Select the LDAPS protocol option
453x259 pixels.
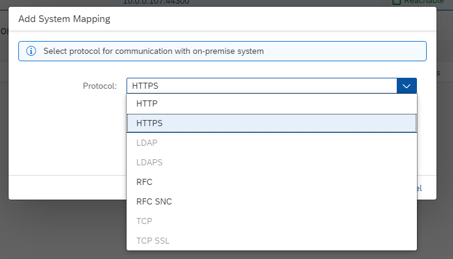click(271, 162)
